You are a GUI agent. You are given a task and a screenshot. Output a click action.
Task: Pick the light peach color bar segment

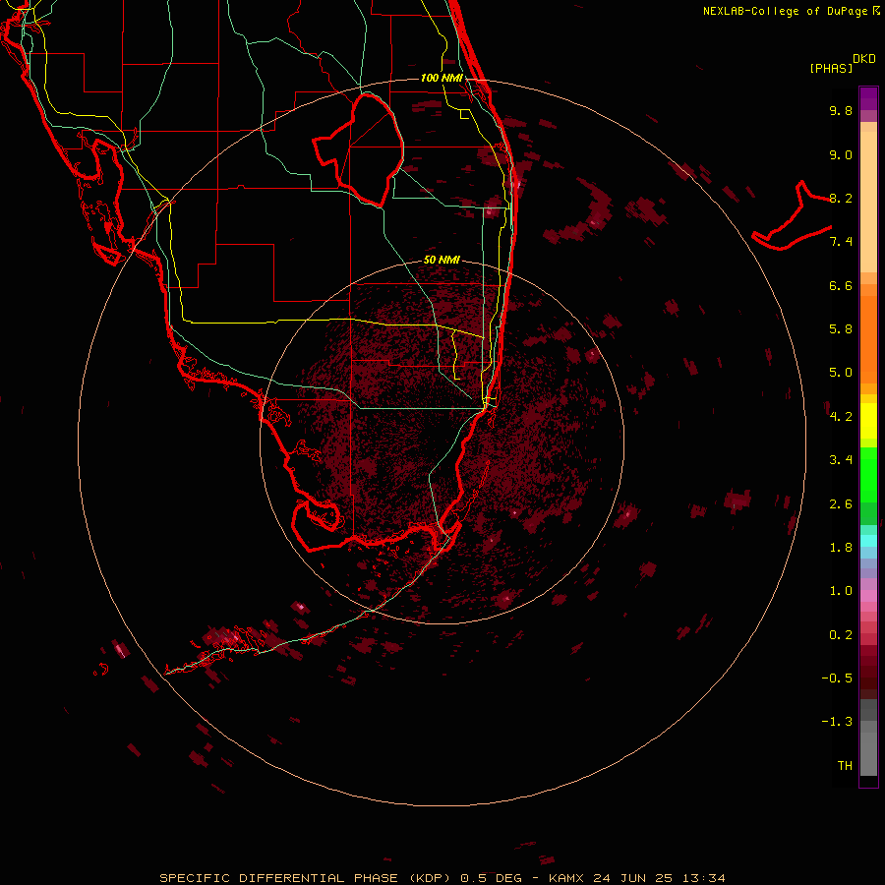868,202
